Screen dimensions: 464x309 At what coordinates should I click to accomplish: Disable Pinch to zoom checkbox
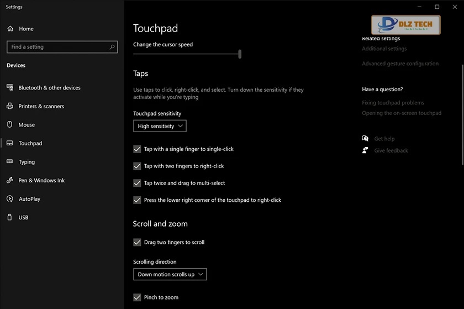tap(137, 297)
